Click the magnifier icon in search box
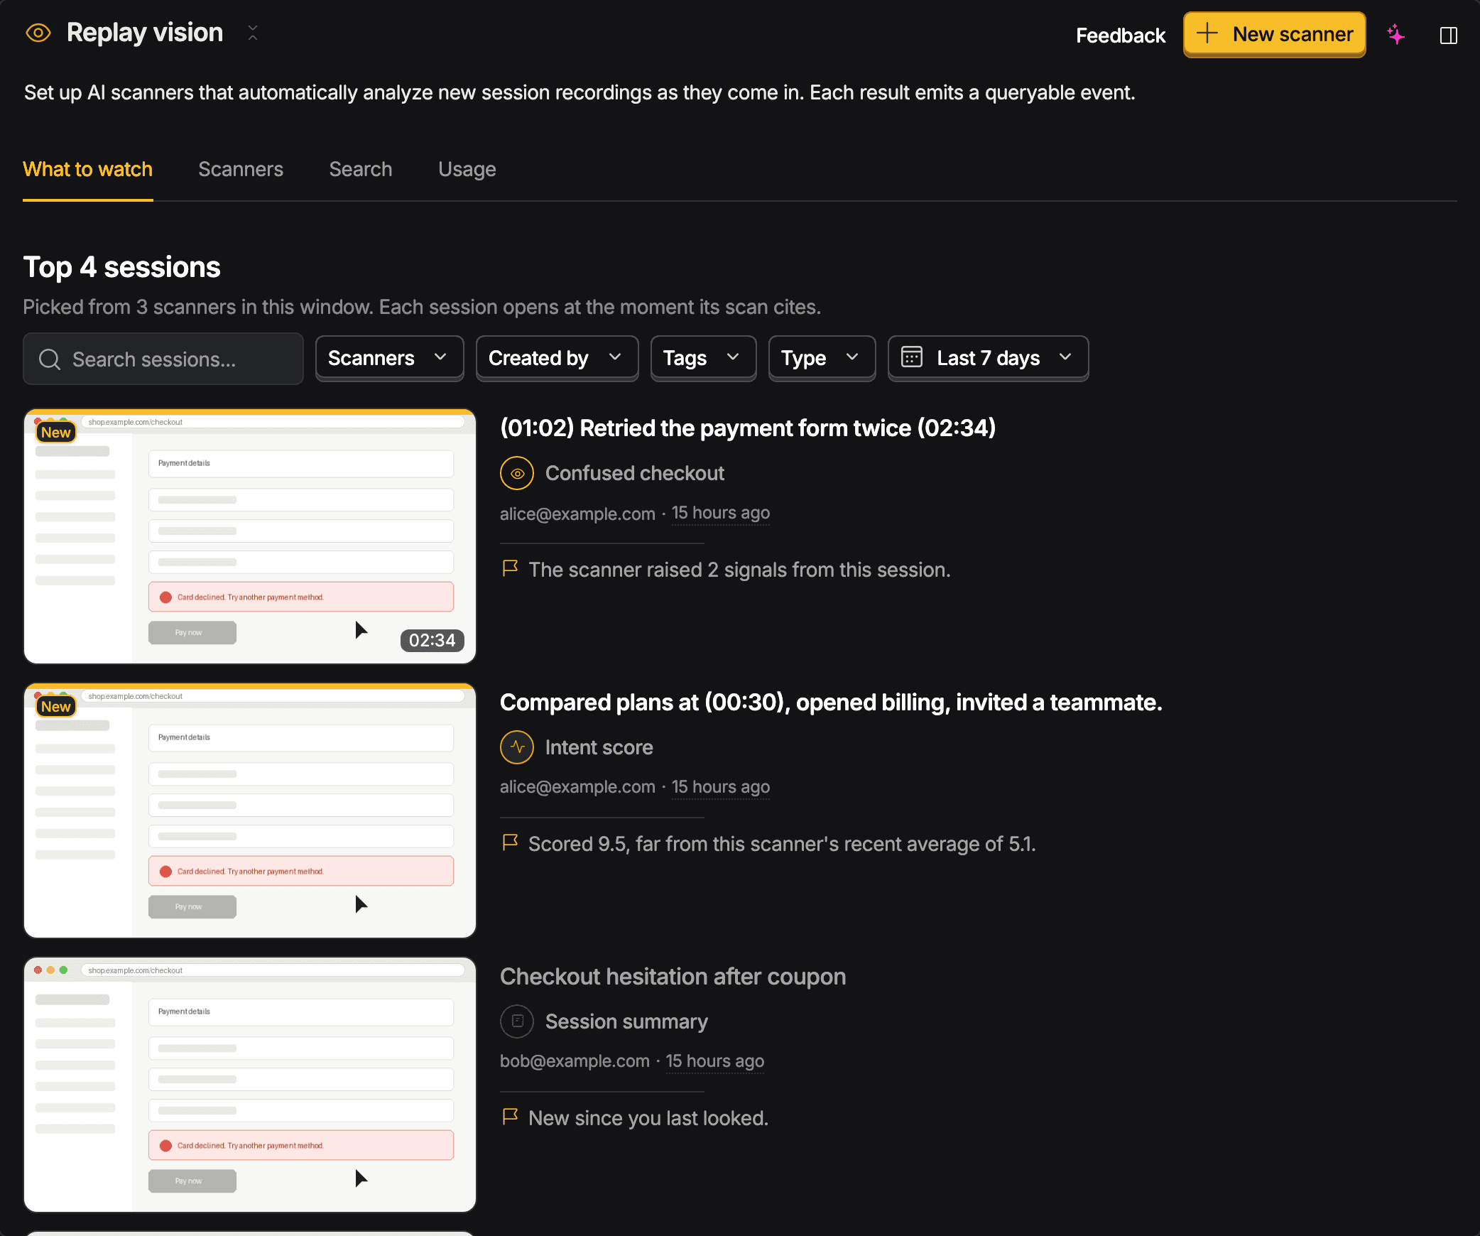The width and height of the screenshot is (1480, 1236). [50, 359]
